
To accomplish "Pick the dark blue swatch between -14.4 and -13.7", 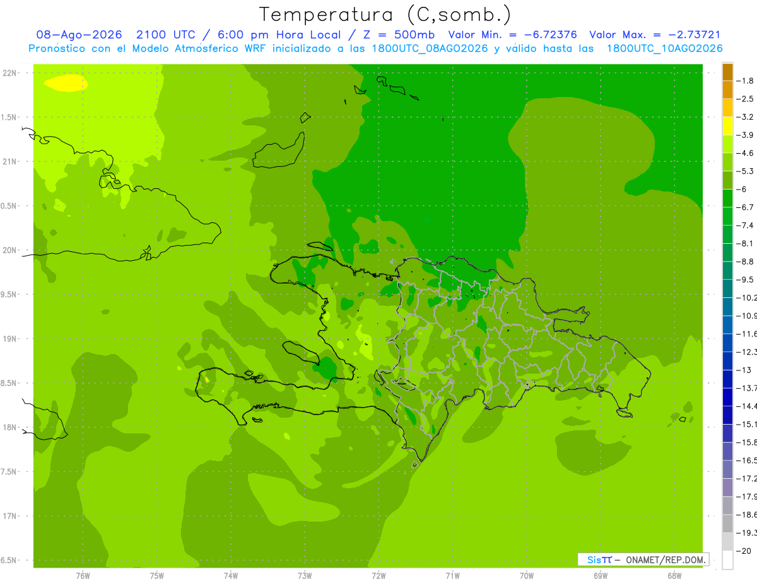I will coord(727,397).
